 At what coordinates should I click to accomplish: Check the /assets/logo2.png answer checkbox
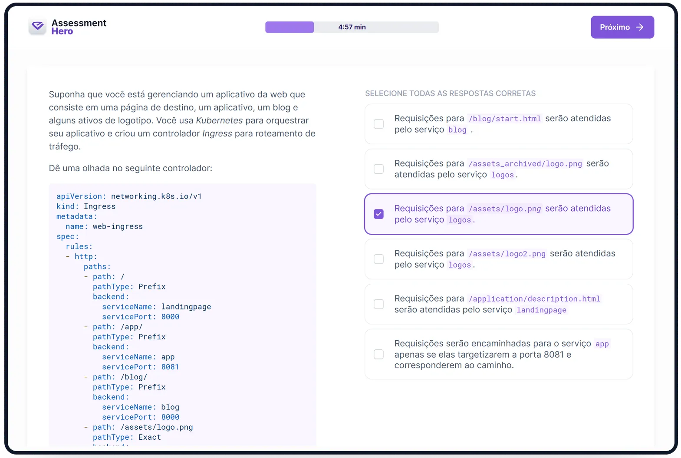pos(379,259)
